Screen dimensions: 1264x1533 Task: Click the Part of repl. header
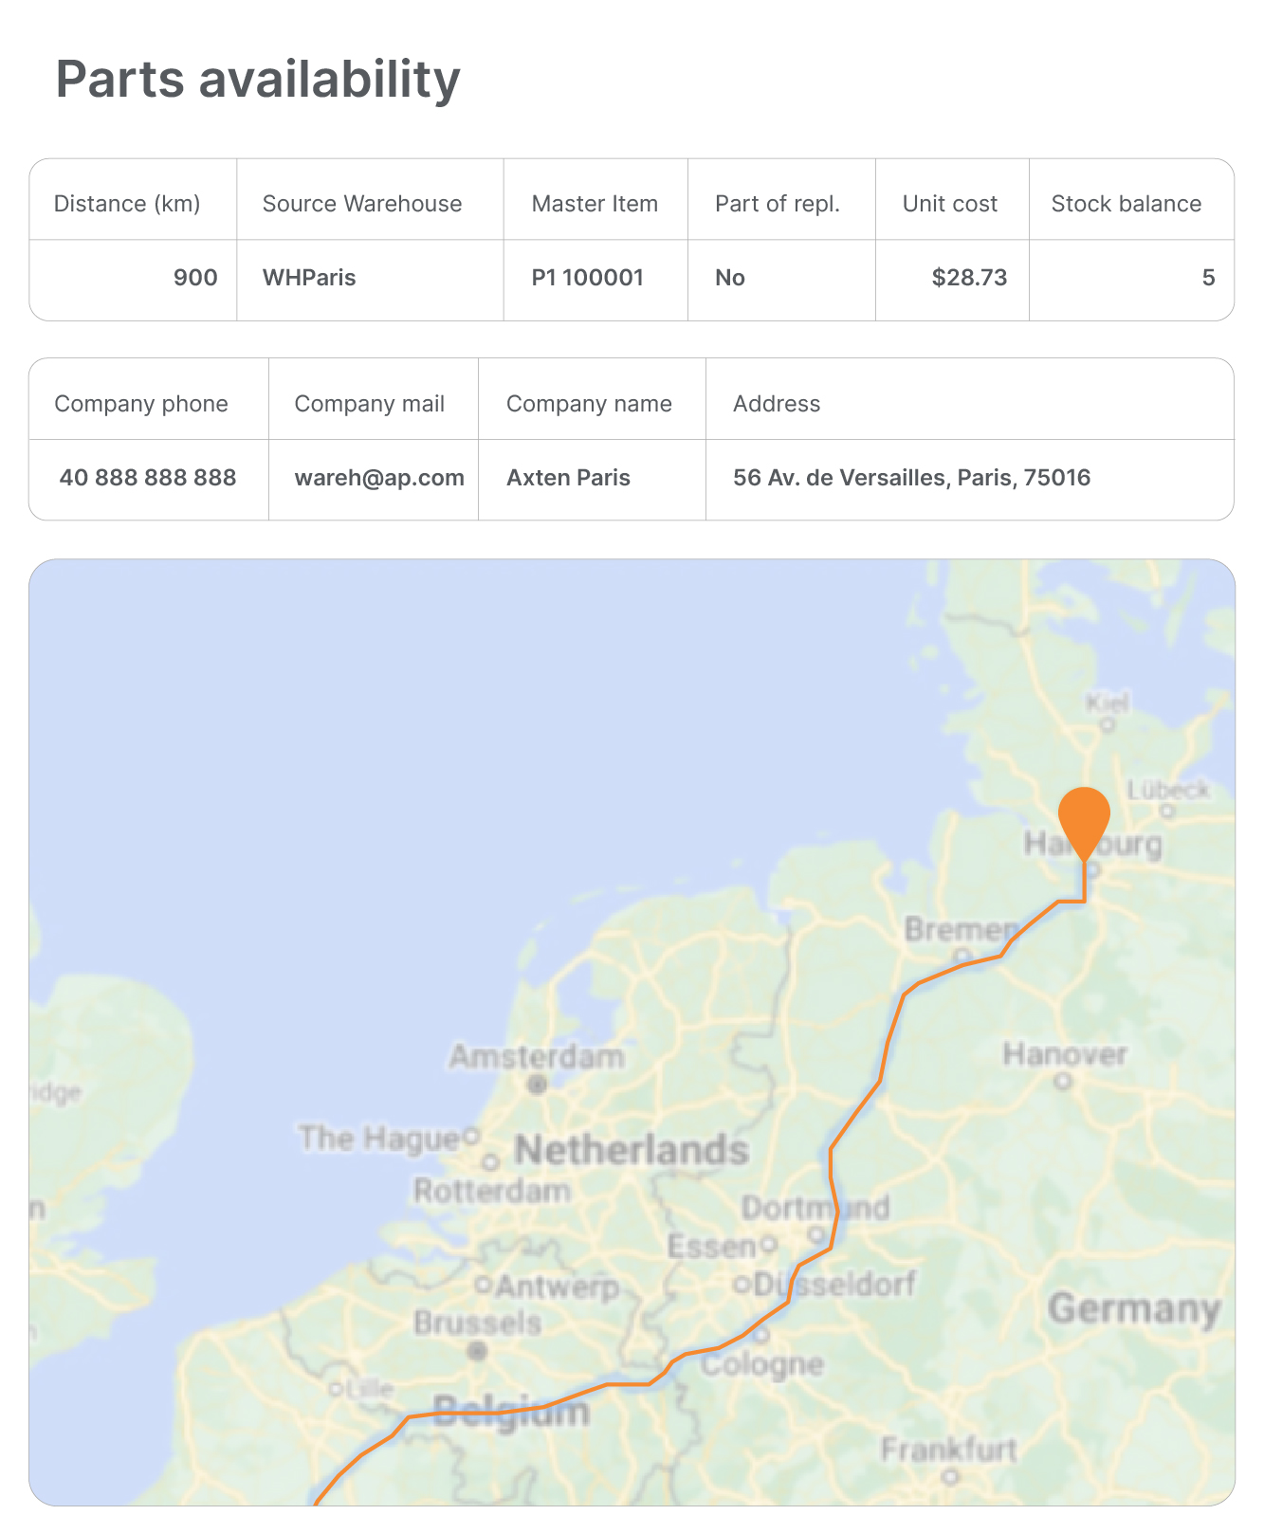click(x=778, y=204)
